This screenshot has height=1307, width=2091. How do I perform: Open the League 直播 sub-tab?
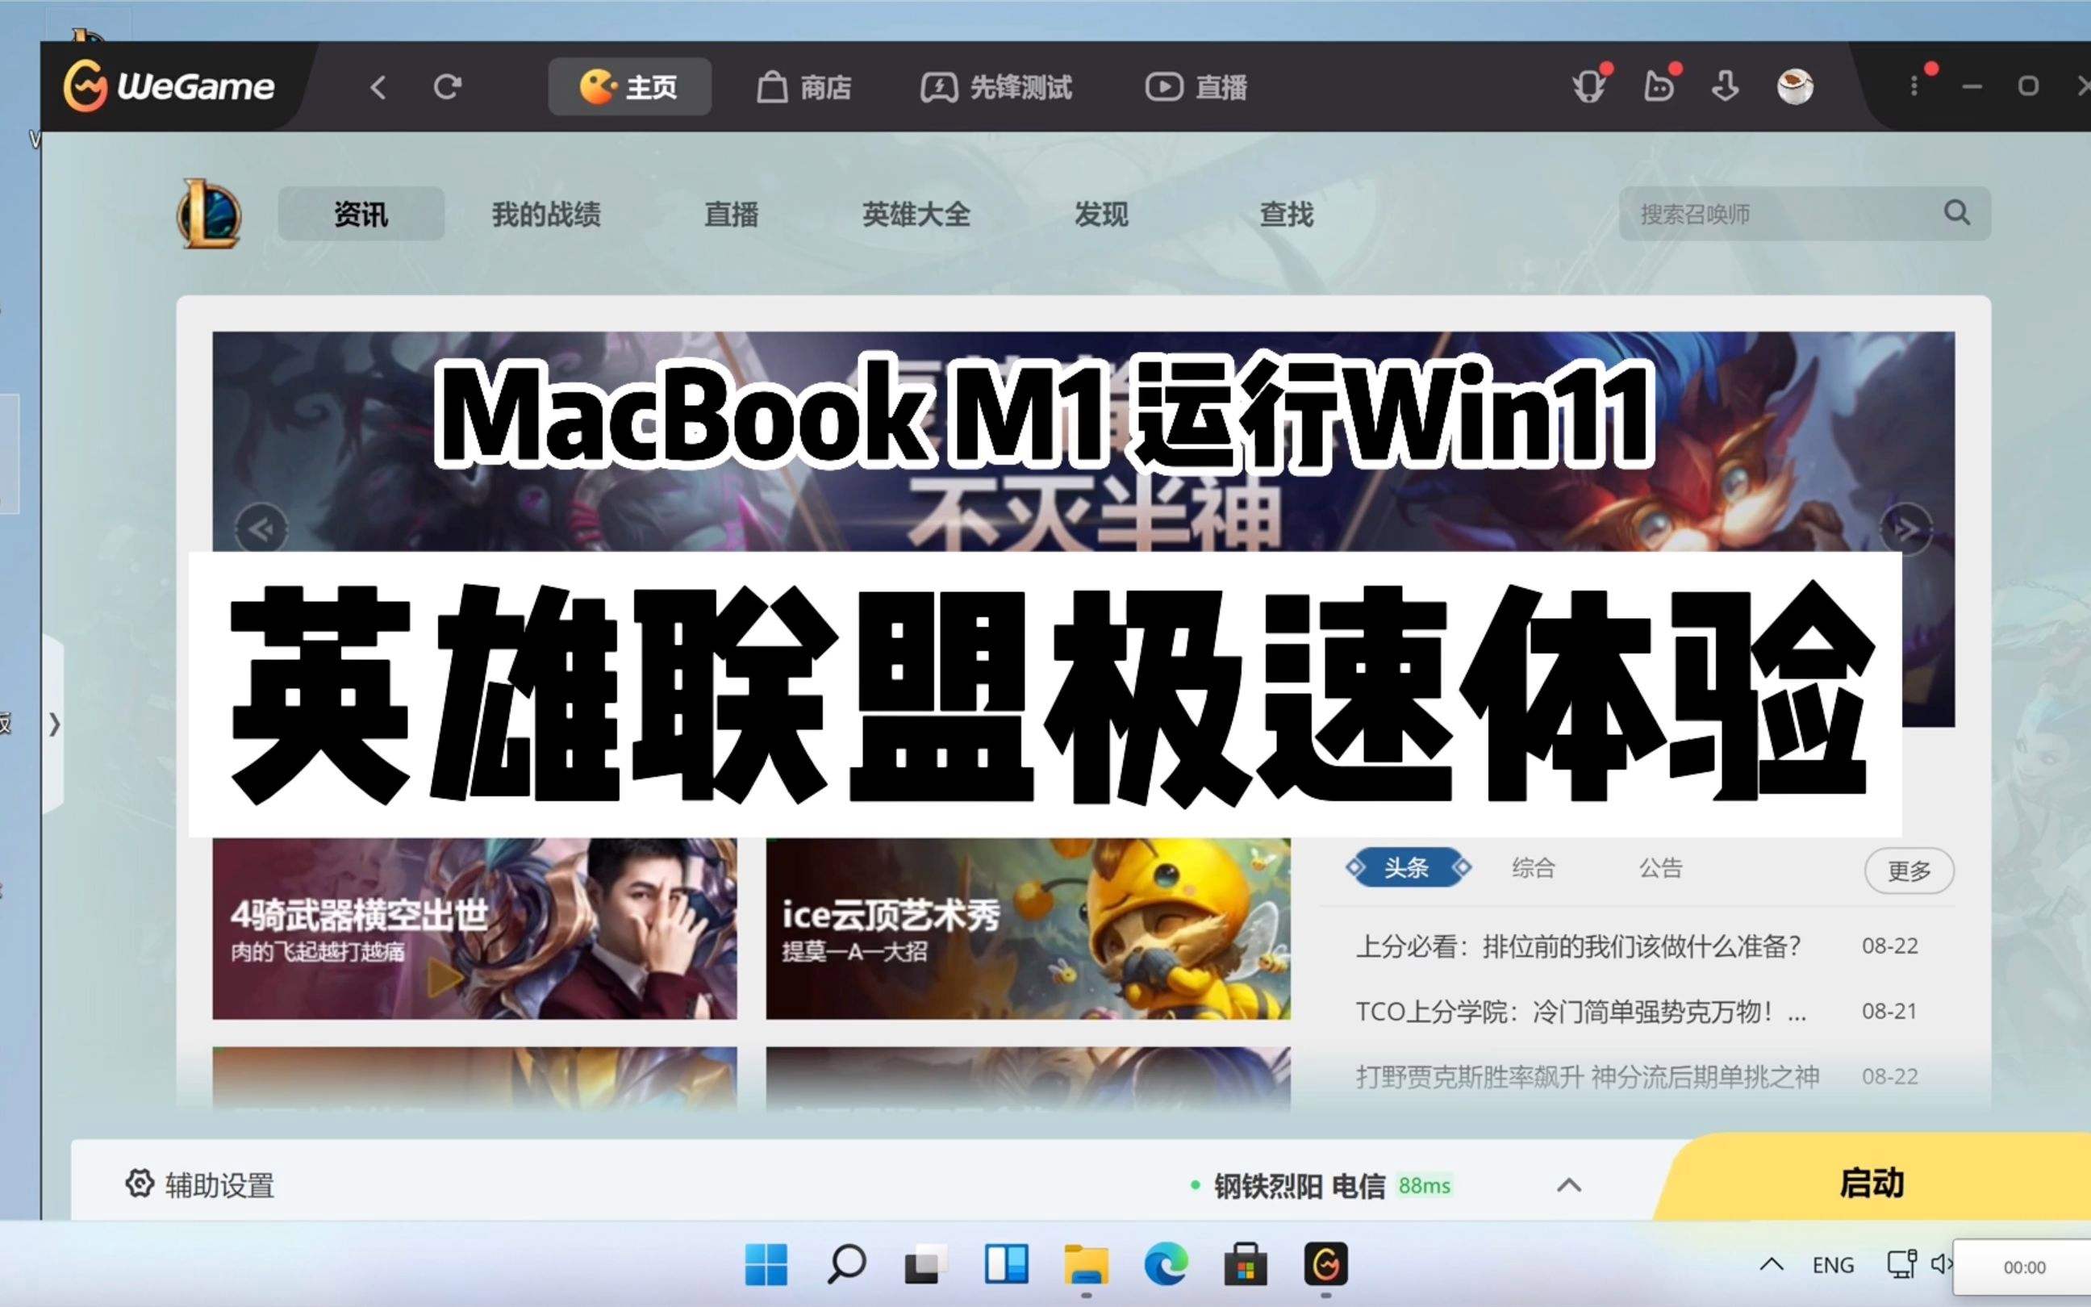731,215
